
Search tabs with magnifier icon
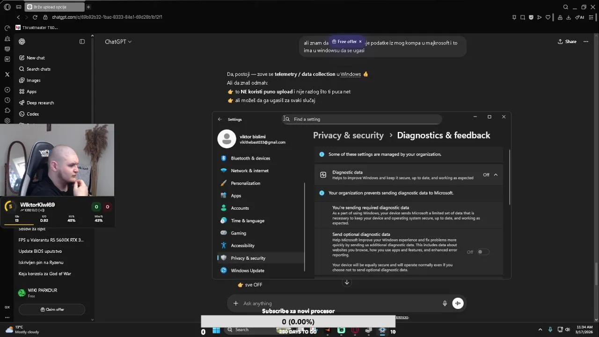(x=565, y=7)
